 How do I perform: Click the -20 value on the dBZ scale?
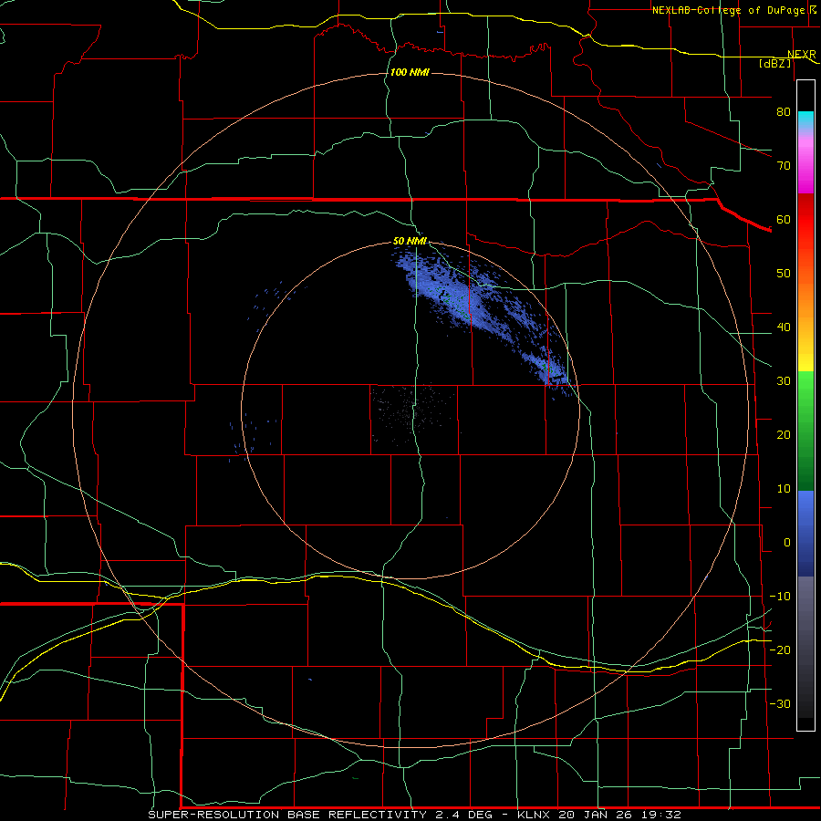coord(780,650)
